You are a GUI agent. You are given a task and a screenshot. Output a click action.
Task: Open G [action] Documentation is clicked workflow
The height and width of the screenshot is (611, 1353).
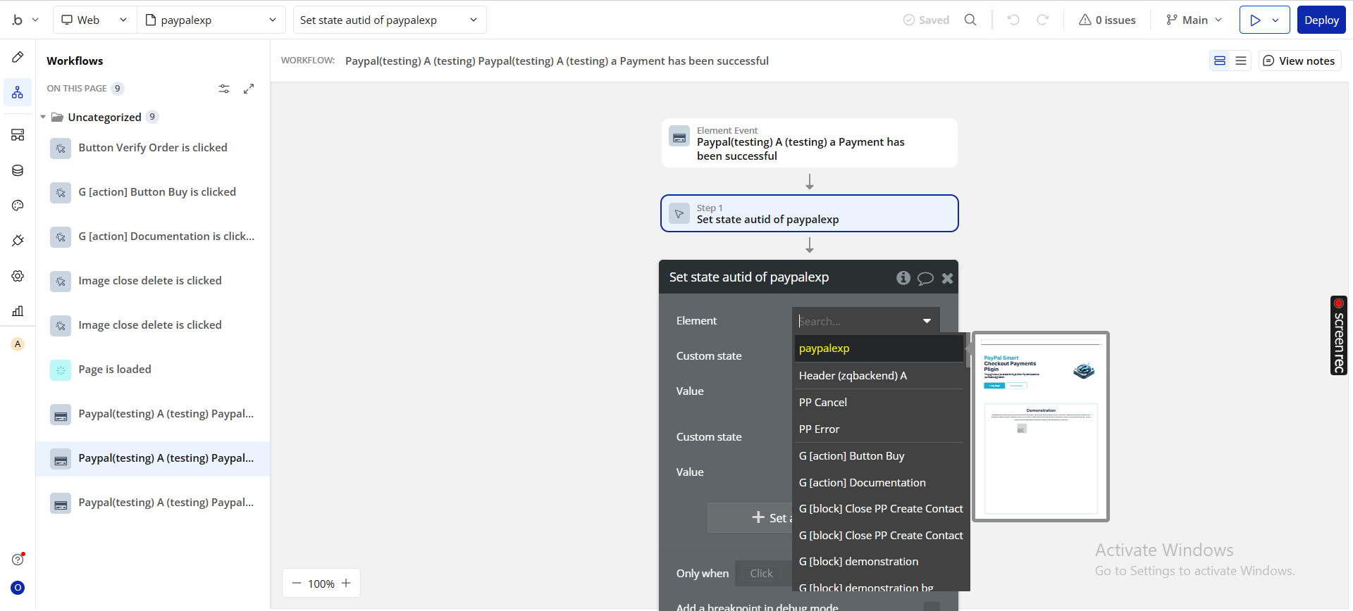153,237
